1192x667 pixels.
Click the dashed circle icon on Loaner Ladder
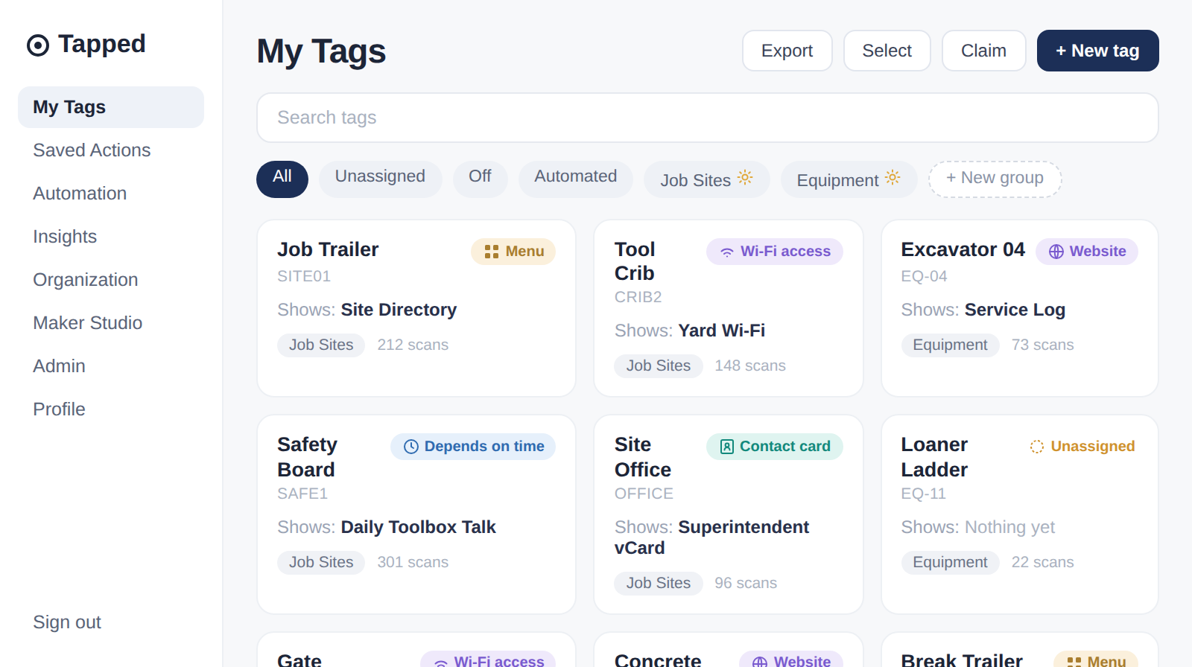tap(1037, 447)
